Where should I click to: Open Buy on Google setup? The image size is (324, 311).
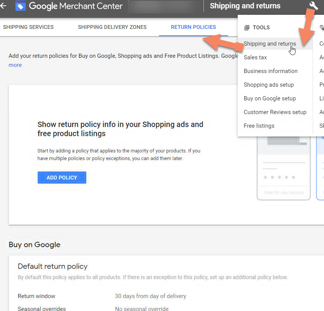(x=270, y=98)
